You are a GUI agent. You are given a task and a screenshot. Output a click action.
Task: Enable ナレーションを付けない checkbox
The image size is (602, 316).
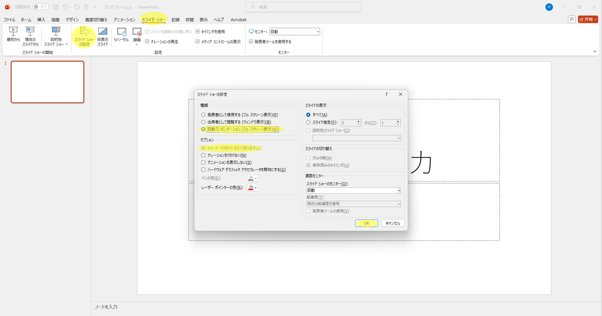coord(203,155)
